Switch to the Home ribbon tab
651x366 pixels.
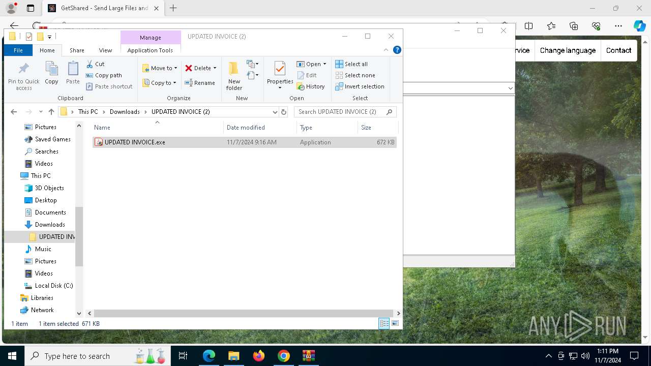pos(47,50)
